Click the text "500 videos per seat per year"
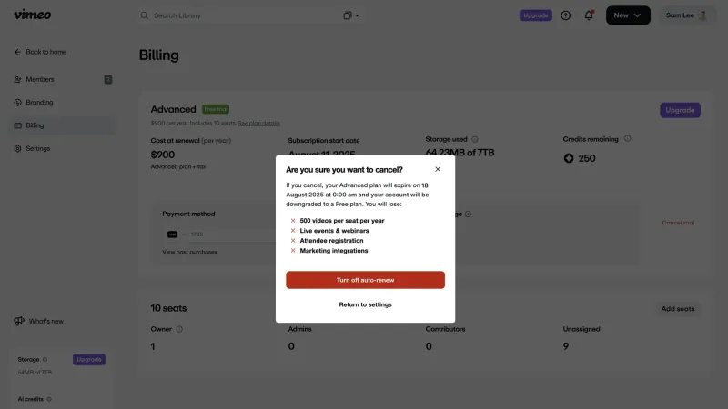The image size is (728, 409). pos(342,221)
